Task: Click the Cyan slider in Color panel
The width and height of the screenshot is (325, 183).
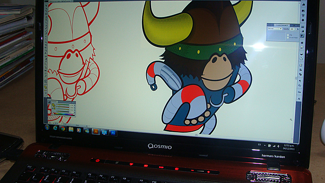Action: pos(63,105)
